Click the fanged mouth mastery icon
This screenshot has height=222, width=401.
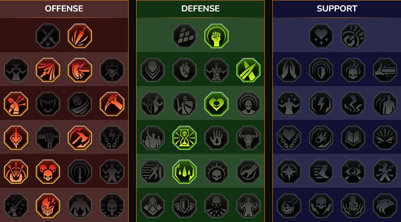[48, 104]
